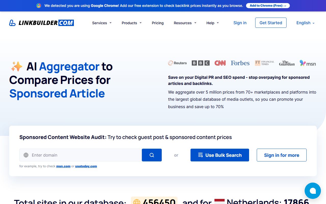
Task: Open the English language selector
Action: [305, 23]
